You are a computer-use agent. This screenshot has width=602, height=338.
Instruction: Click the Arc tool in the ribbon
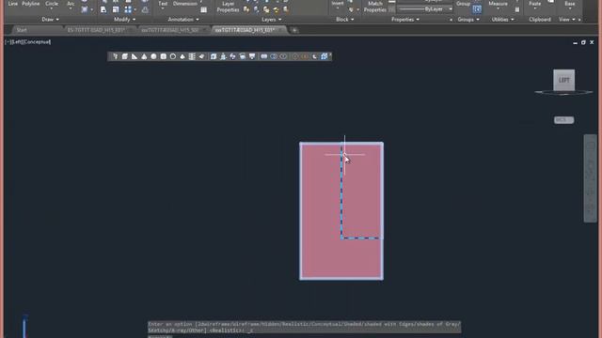[71, 4]
